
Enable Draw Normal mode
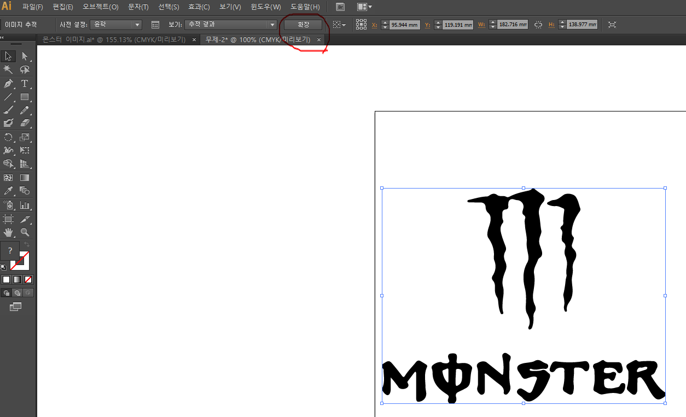[x=6, y=293]
